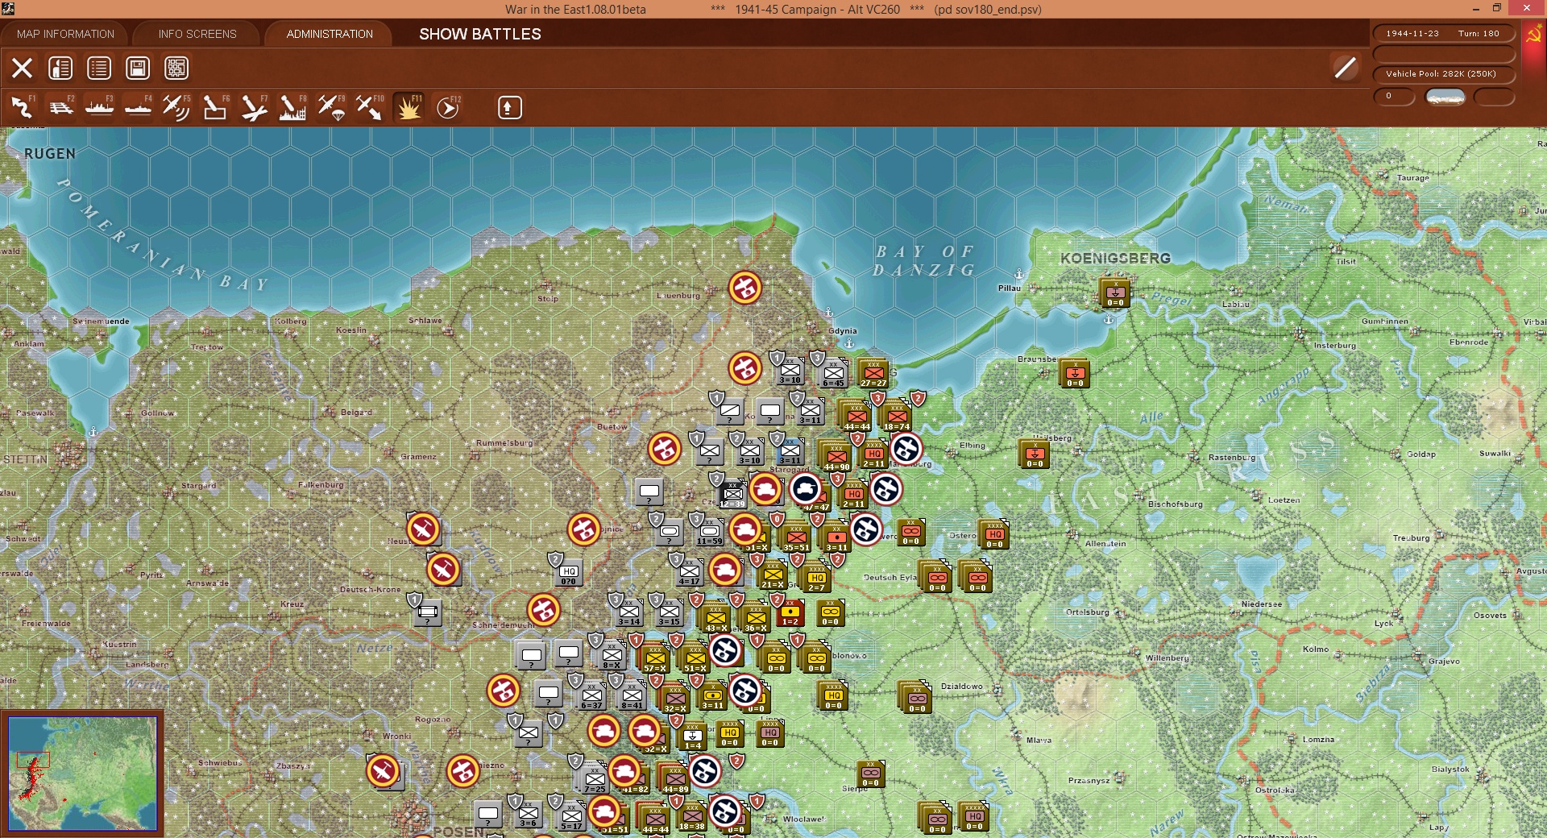Select the German unit marked 6=37
This screenshot has height=838, width=1547.
(x=592, y=695)
